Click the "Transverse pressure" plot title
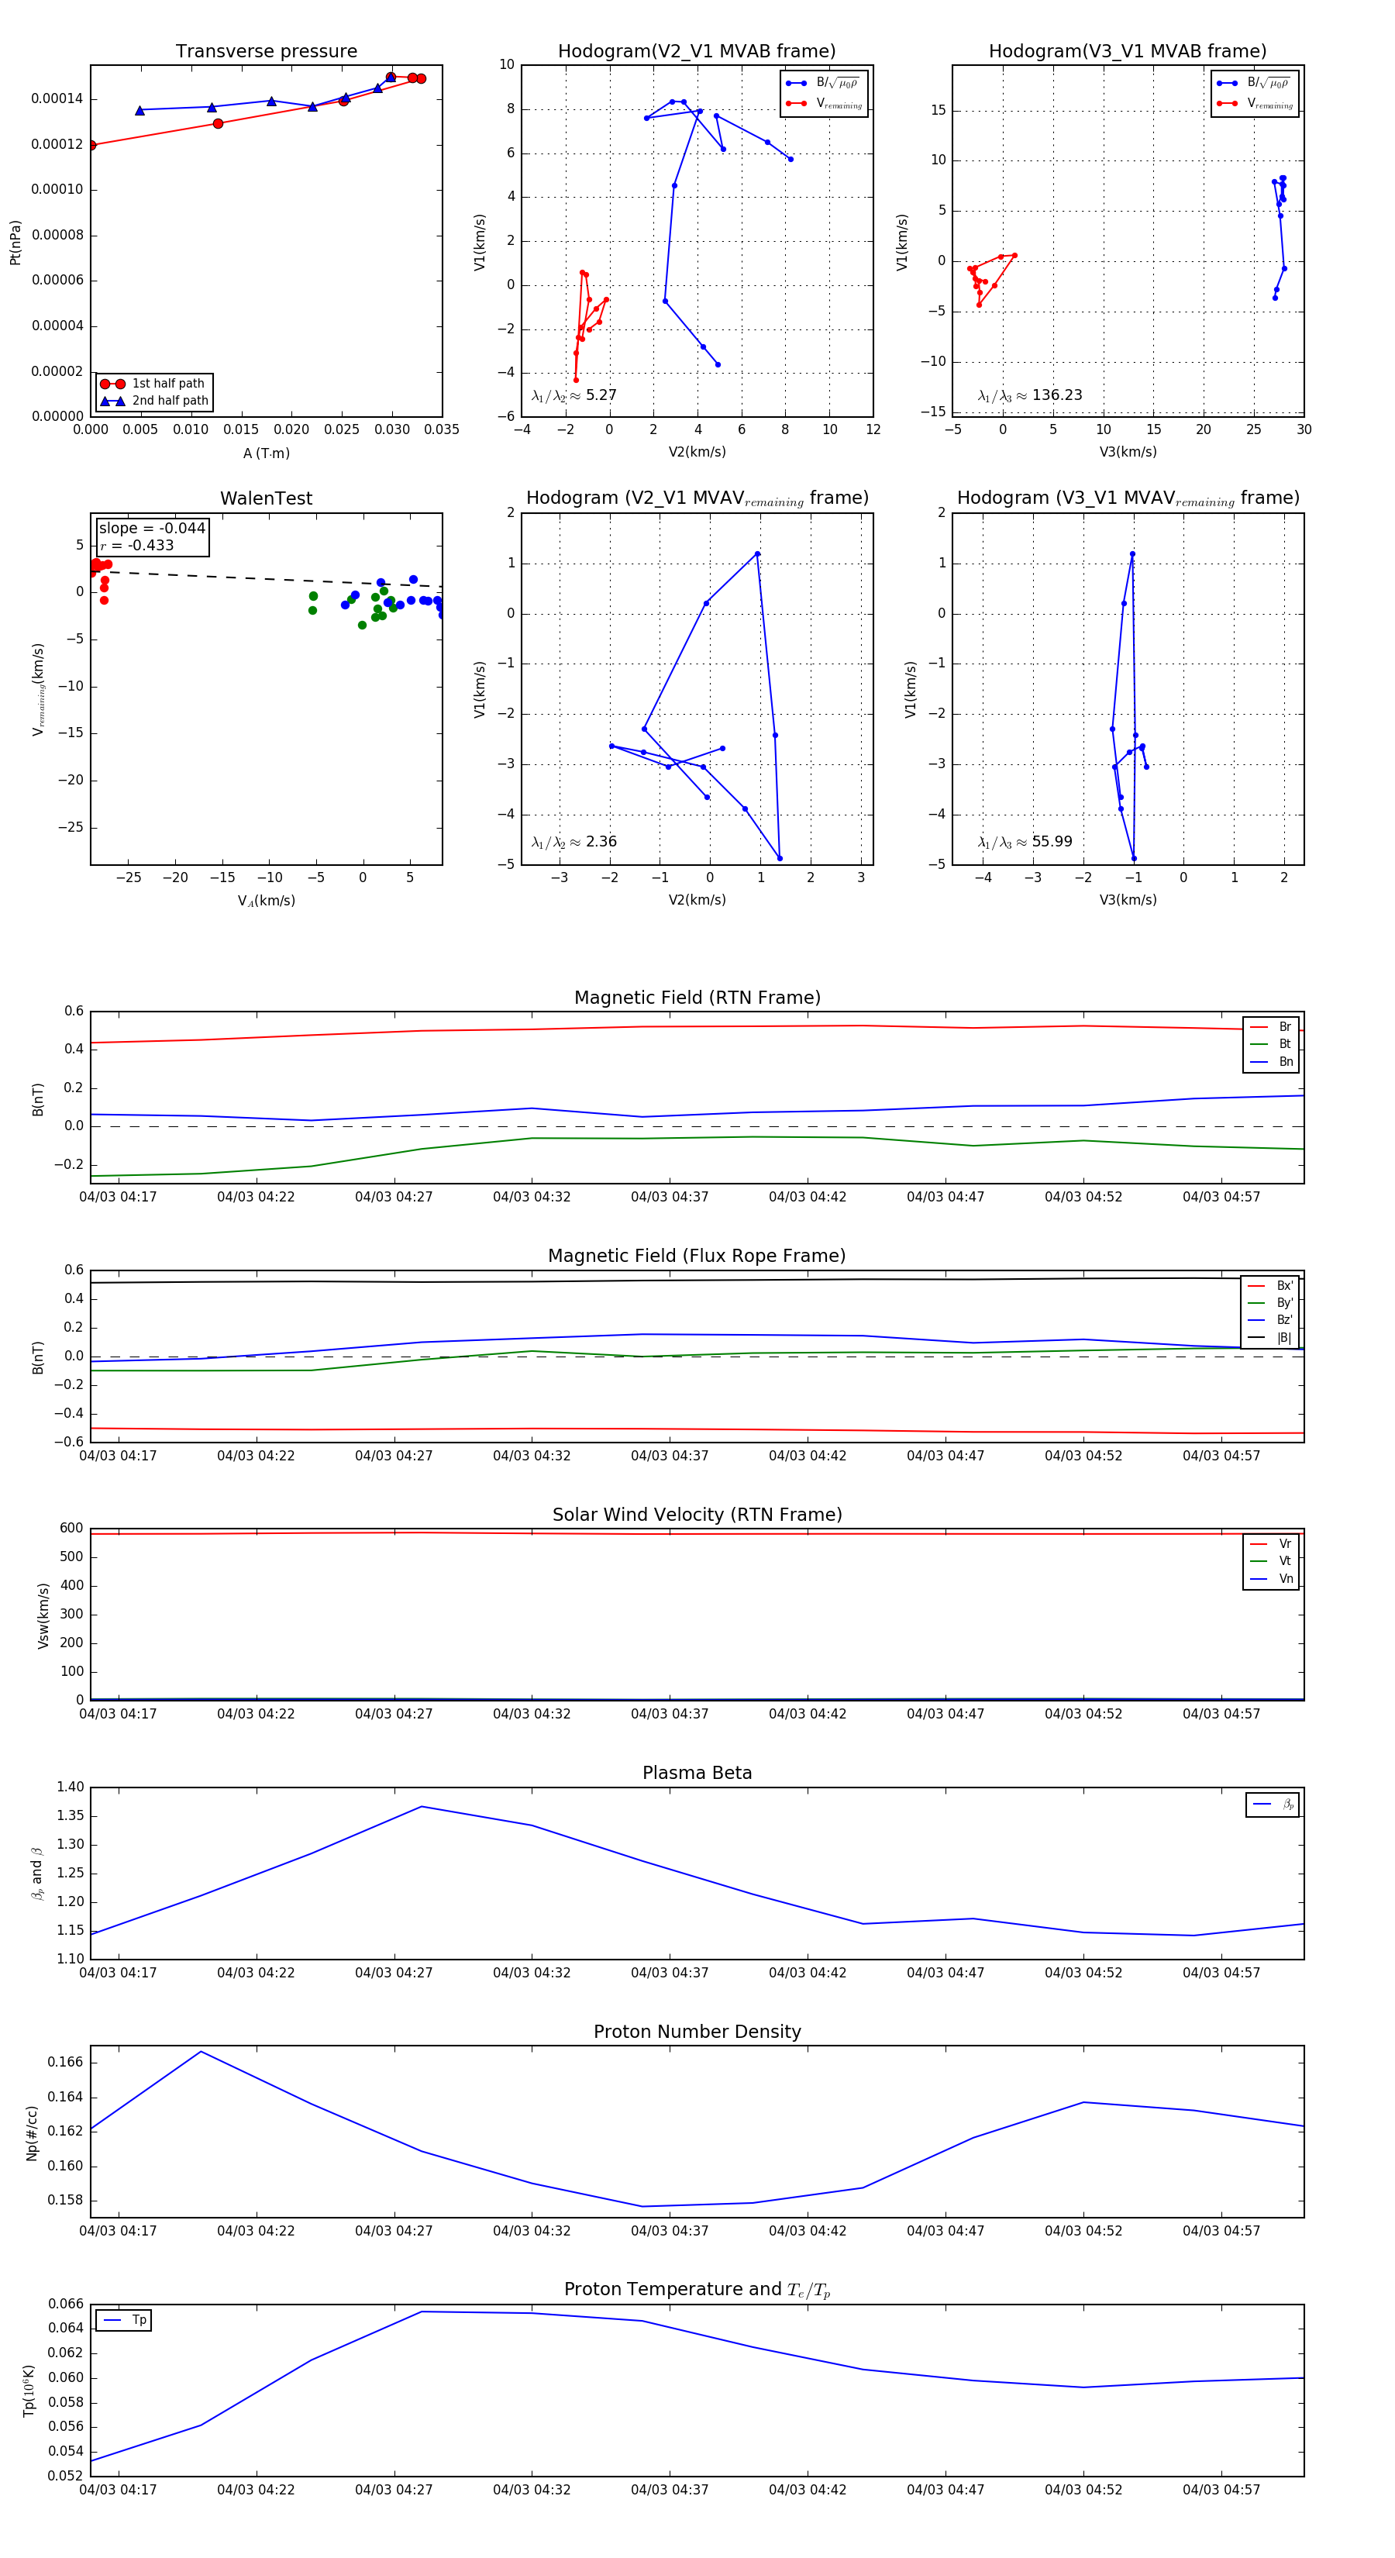Screen dimensions: 1395x2558 click(x=266, y=50)
